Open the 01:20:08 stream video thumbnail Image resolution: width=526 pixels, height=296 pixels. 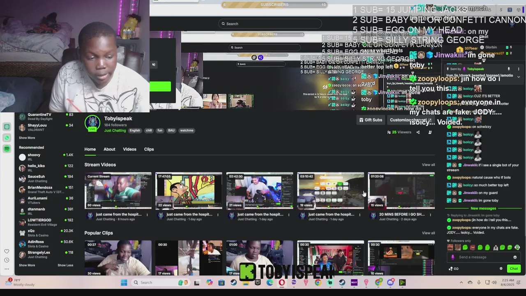point(401,191)
